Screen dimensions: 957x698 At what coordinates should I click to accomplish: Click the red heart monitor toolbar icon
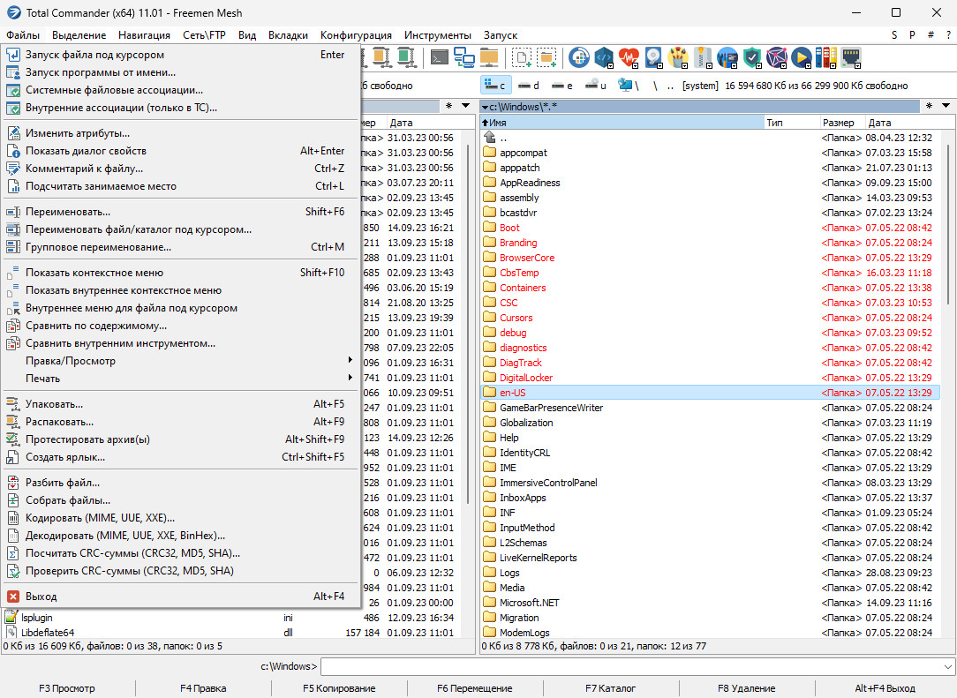coord(629,58)
